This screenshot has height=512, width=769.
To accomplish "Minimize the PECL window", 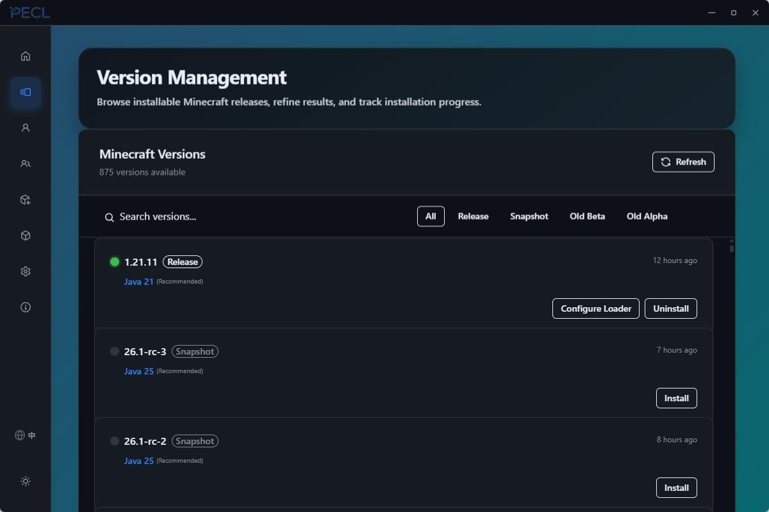I will point(712,13).
